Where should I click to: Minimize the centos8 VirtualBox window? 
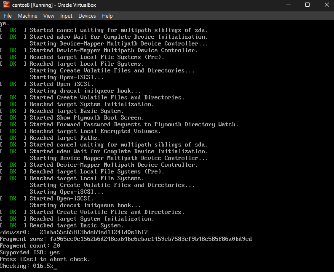pyautogui.click(x=289, y=5)
